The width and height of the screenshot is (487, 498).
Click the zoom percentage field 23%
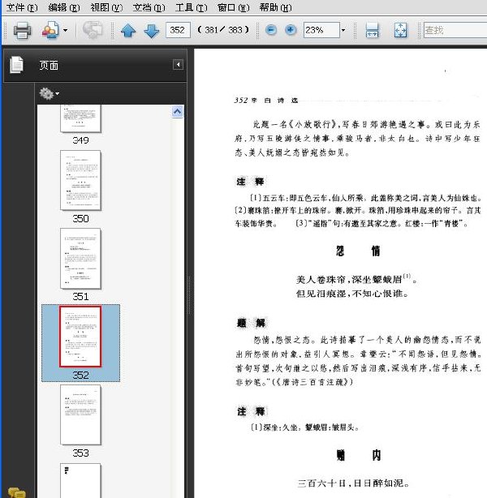point(321,30)
